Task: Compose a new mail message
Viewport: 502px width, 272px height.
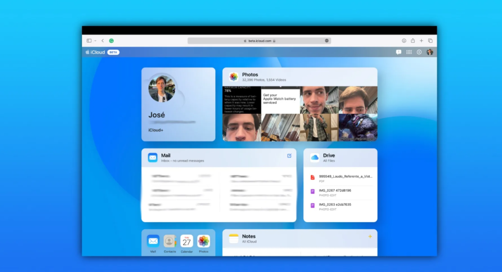Action: tap(290, 156)
